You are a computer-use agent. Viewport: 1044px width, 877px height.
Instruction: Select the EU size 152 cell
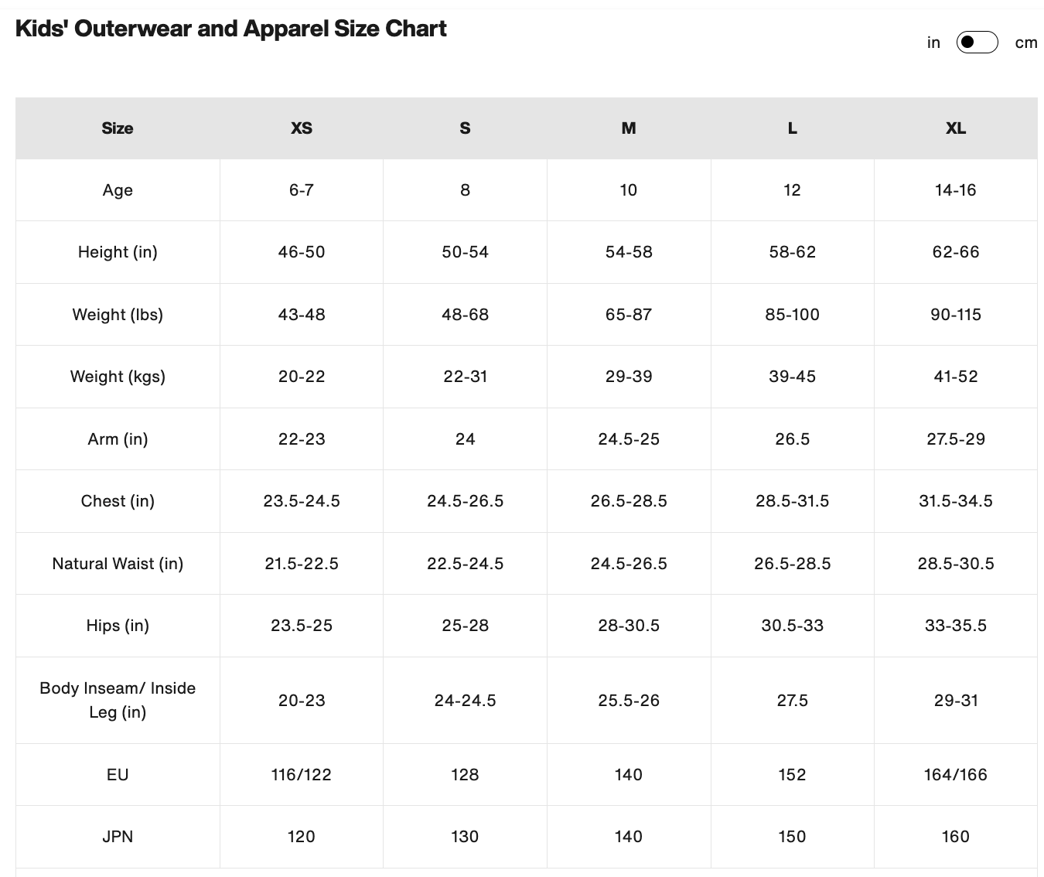point(792,775)
